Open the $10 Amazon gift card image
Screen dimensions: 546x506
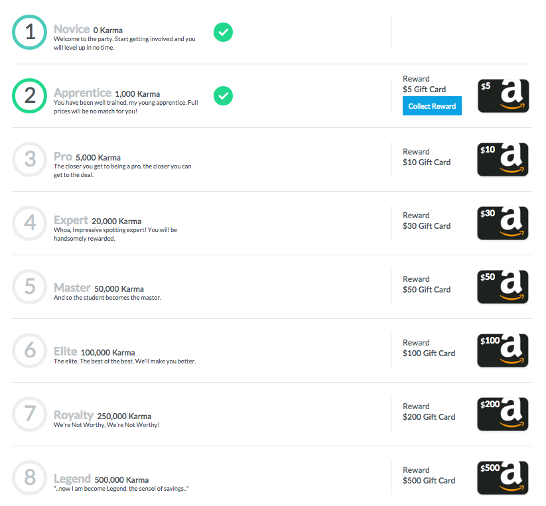point(502,159)
